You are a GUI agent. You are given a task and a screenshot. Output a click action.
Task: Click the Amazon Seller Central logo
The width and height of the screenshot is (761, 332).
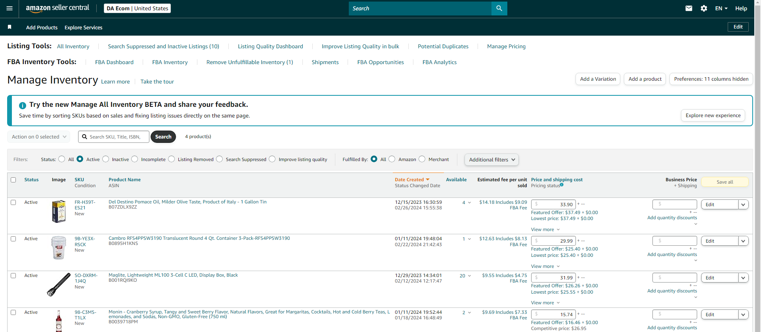(57, 8)
